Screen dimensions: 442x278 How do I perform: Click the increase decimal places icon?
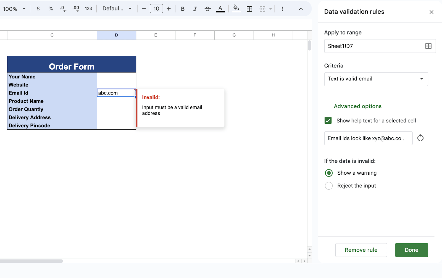click(76, 9)
